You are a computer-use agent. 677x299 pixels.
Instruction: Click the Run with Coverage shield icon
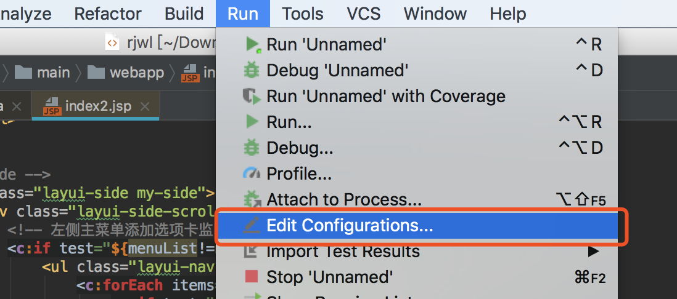coord(252,96)
